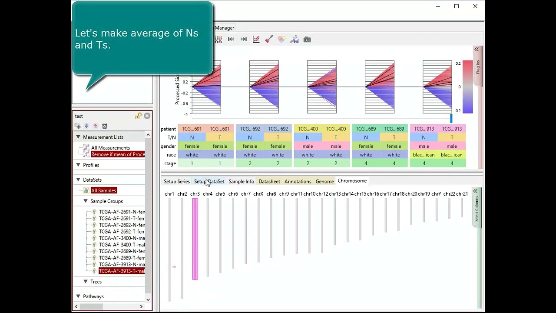
Task: Open the Venn diagram colored circles icon
Action: click(x=281, y=40)
